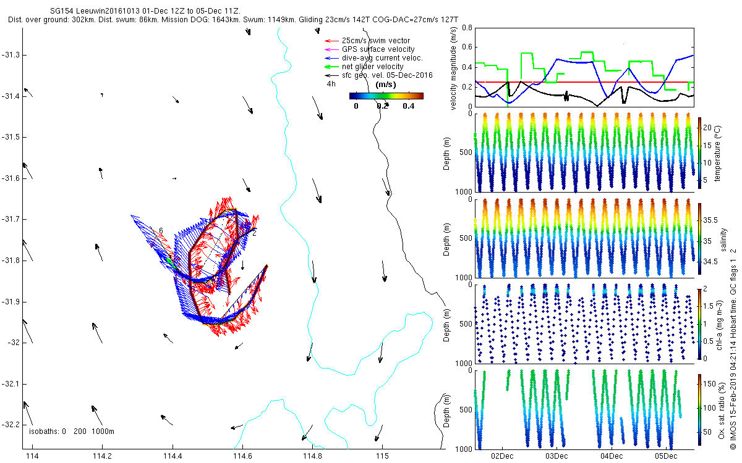Click the Ox. sat. ratio colorbar

coord(699,410)
